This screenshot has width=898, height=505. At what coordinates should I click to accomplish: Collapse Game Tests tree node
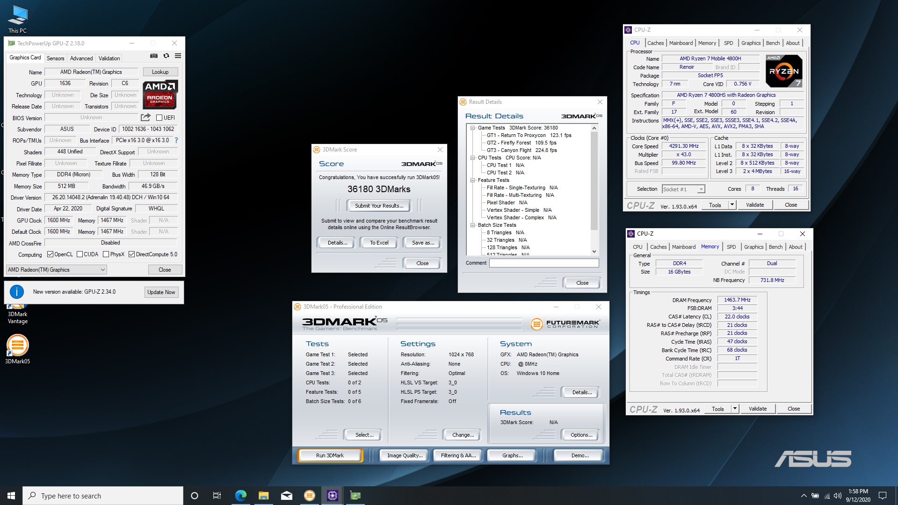[473, 128]
